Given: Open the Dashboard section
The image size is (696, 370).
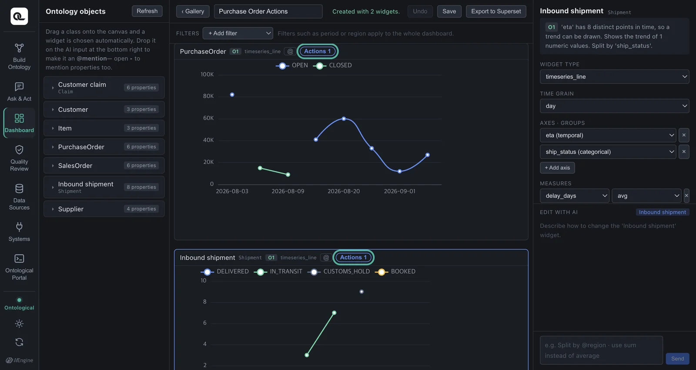Looking at the screenshot, I should [19, 123].
